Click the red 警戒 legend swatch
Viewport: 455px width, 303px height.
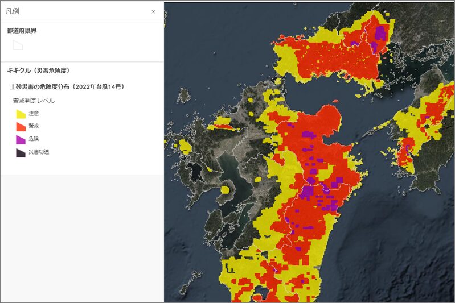[x=21, y=127]
